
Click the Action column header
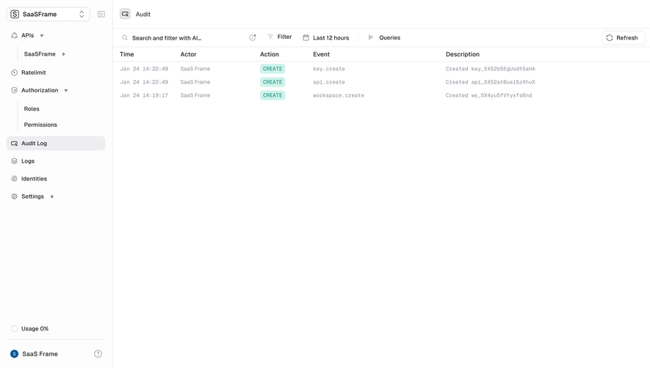(x=270, y=54)
